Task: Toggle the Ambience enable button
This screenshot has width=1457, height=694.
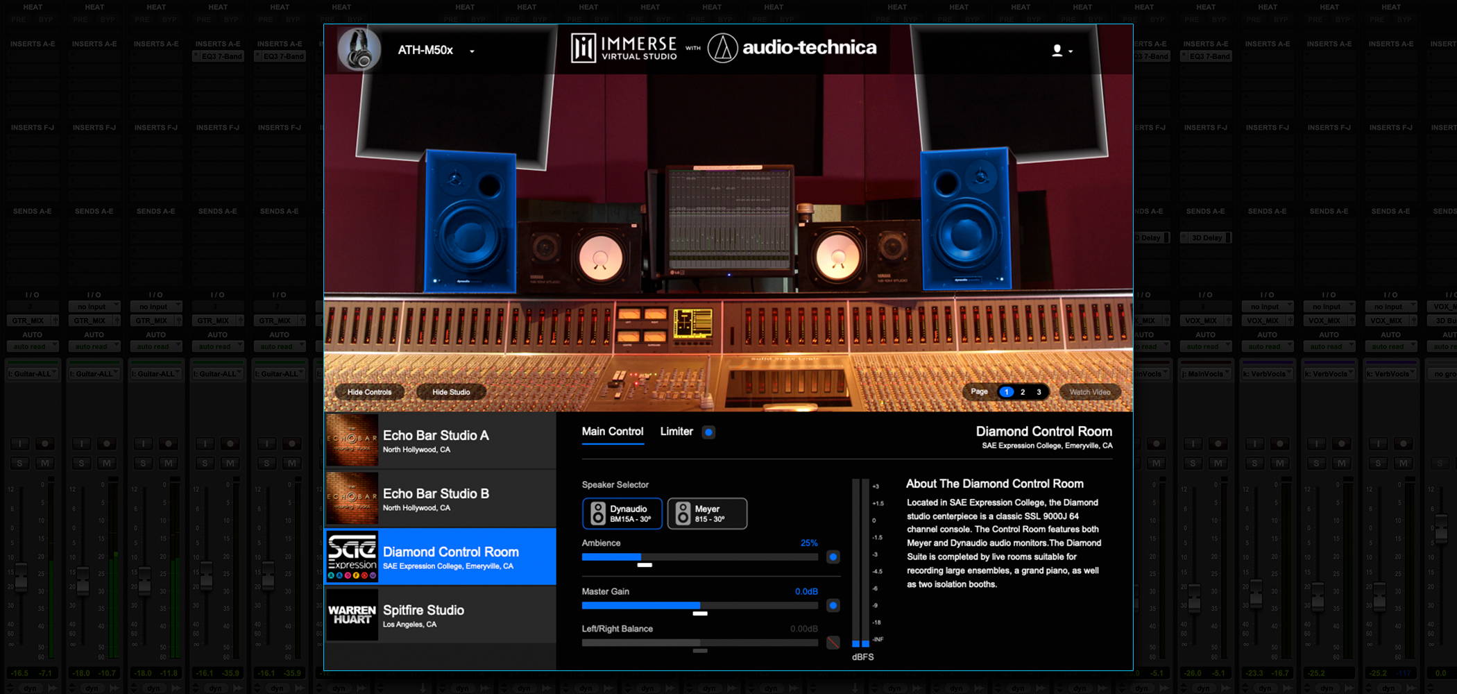Action: pyautogui.click(x=833, y=557)
